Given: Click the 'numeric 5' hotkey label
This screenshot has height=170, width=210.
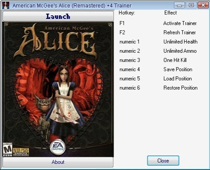Looking at the screenshot, I should pos(130,79).
